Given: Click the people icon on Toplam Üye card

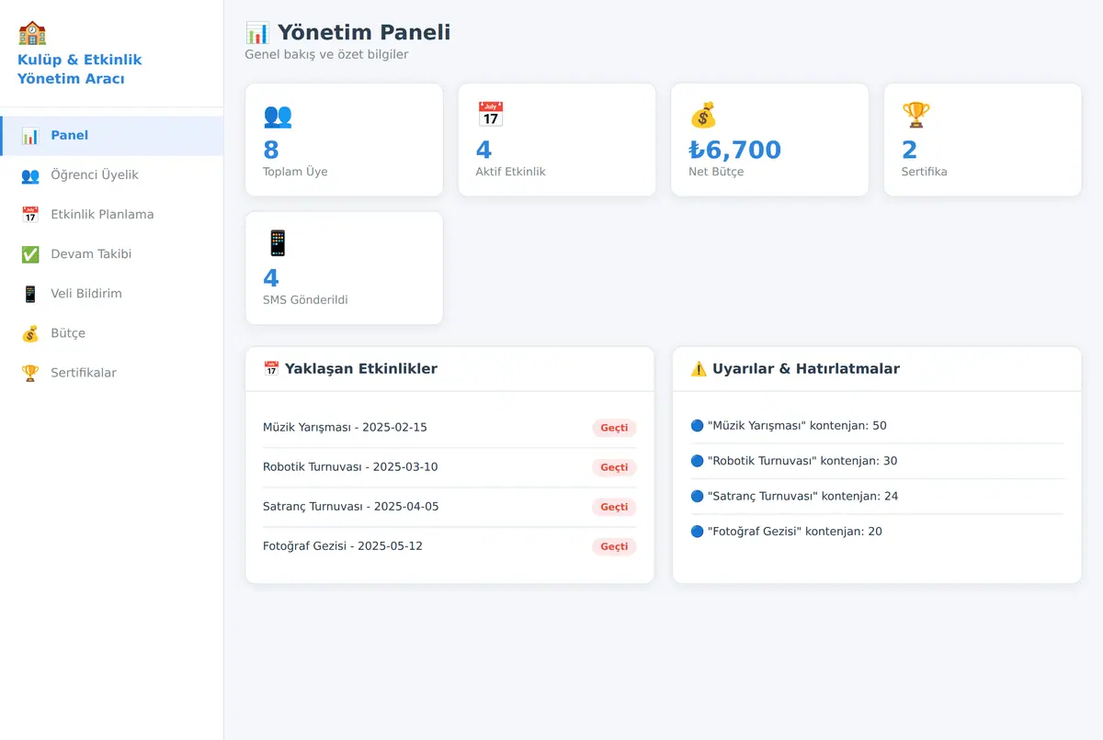Looking at the screenshot, I should pyautogui.click(x=278, y=116).
